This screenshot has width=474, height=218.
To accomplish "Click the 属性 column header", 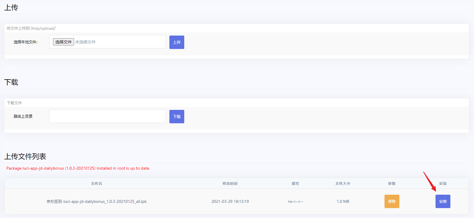I will tap(295, 184).
